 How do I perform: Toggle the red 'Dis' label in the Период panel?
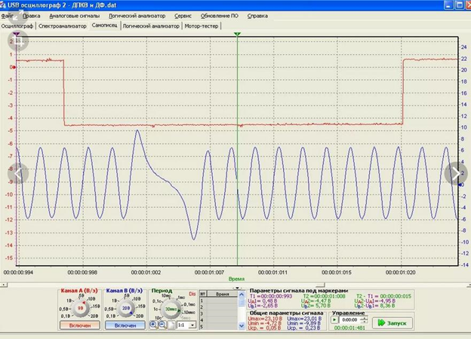192,294
